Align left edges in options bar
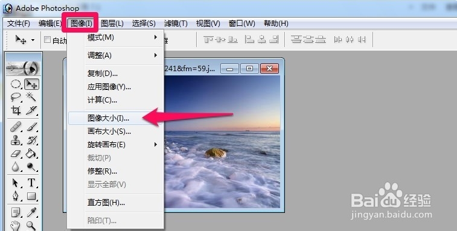 [x=249, y=39]
